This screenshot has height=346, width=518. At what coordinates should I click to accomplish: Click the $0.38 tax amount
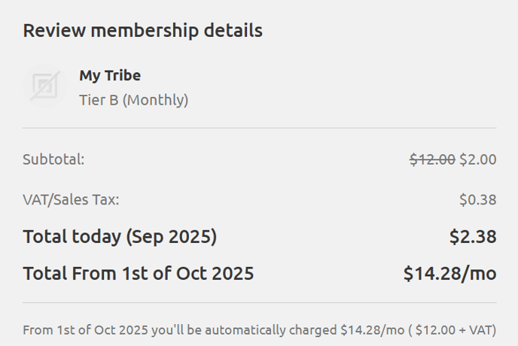478,200
